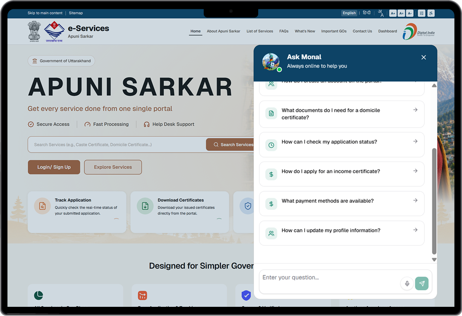
Task: Click the 'e-Services' site title
Action: tap(89, 28)
